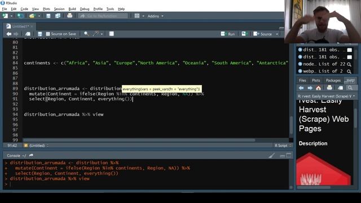Open the Code menu

pyautogui.click(x=24, y=9)
